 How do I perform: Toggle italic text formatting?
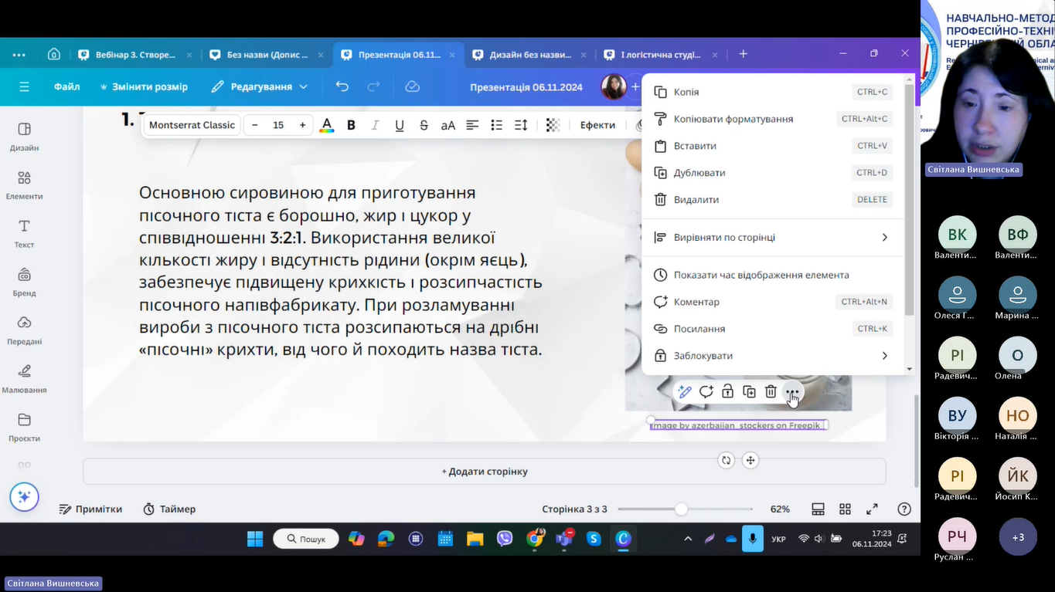(x=376, y=125)
